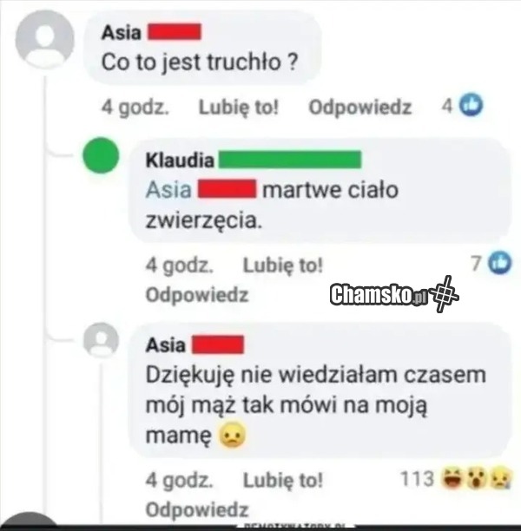Click Asia's small avatar on her reply comment
Image resolution: width=521 pixels, height=531 pixels.
coord(101,340)
